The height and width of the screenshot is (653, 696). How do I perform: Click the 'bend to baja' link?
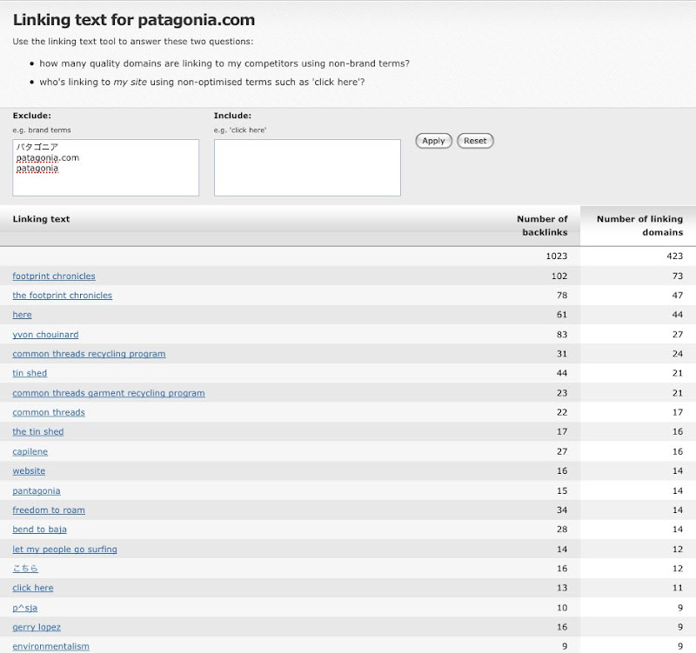39,530
